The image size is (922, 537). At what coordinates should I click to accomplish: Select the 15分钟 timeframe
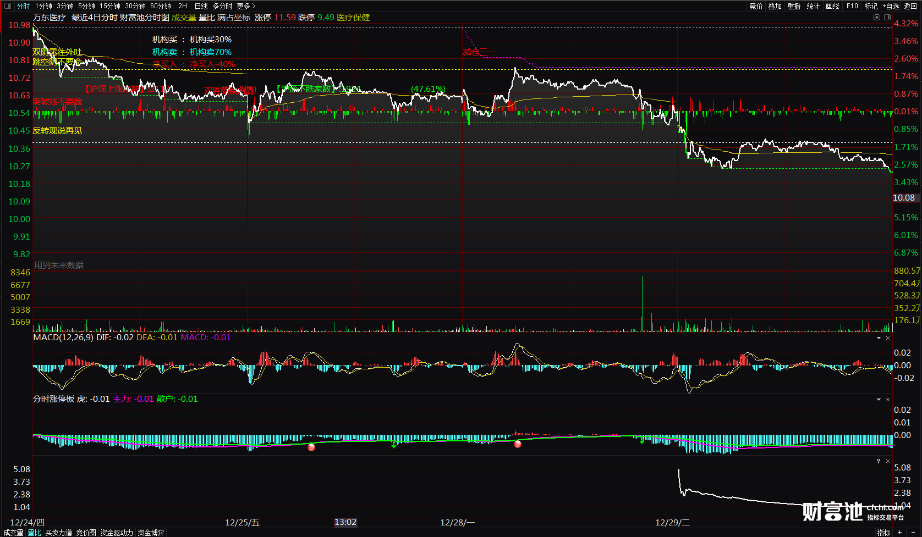tap(109, 6)
